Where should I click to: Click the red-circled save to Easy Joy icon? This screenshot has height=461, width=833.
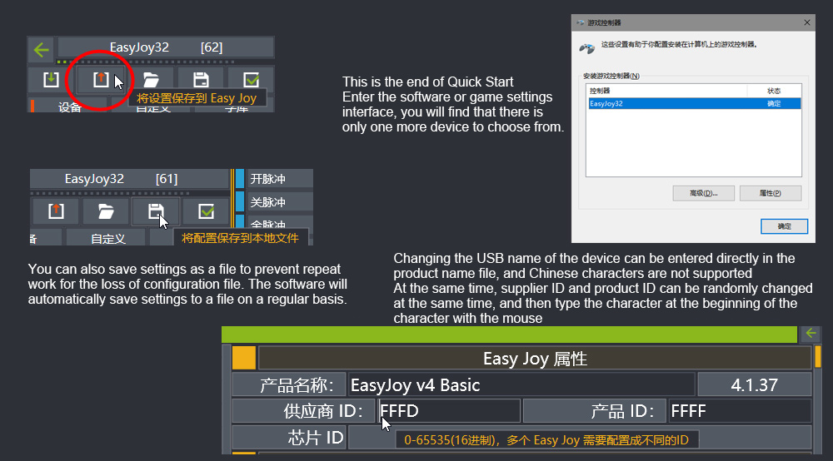tap(100, 80)
